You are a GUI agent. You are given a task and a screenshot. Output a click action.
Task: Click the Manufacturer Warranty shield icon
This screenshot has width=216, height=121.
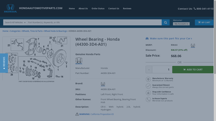pos(148,79)
